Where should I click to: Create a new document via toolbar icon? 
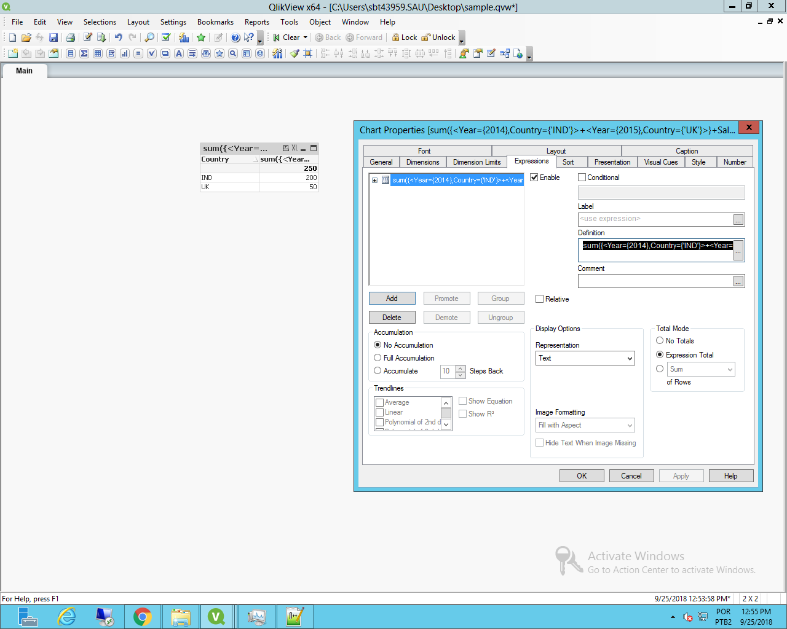pos(12,37)
